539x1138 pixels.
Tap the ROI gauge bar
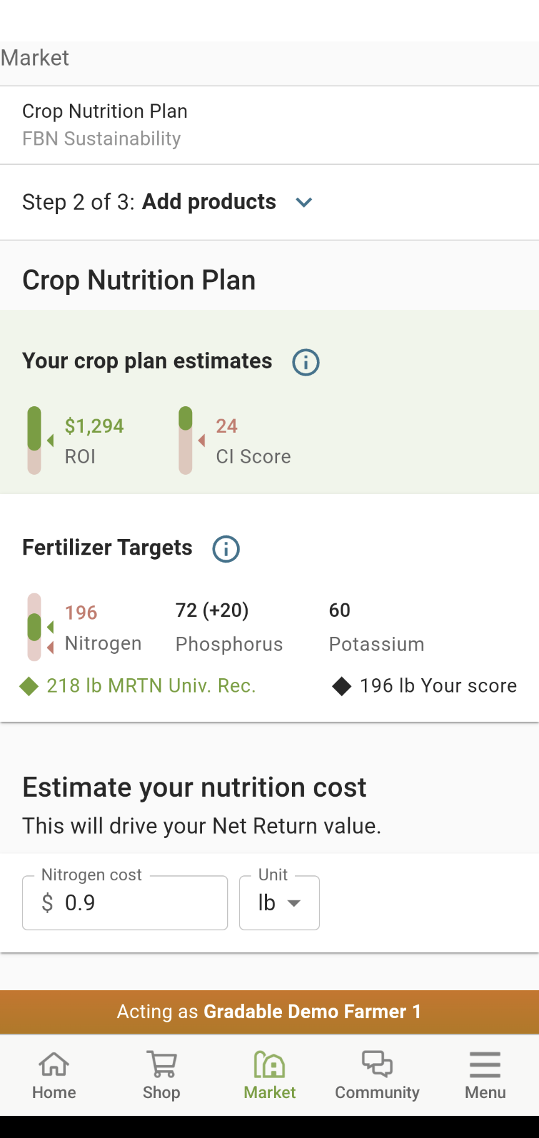tap(34, 440)
